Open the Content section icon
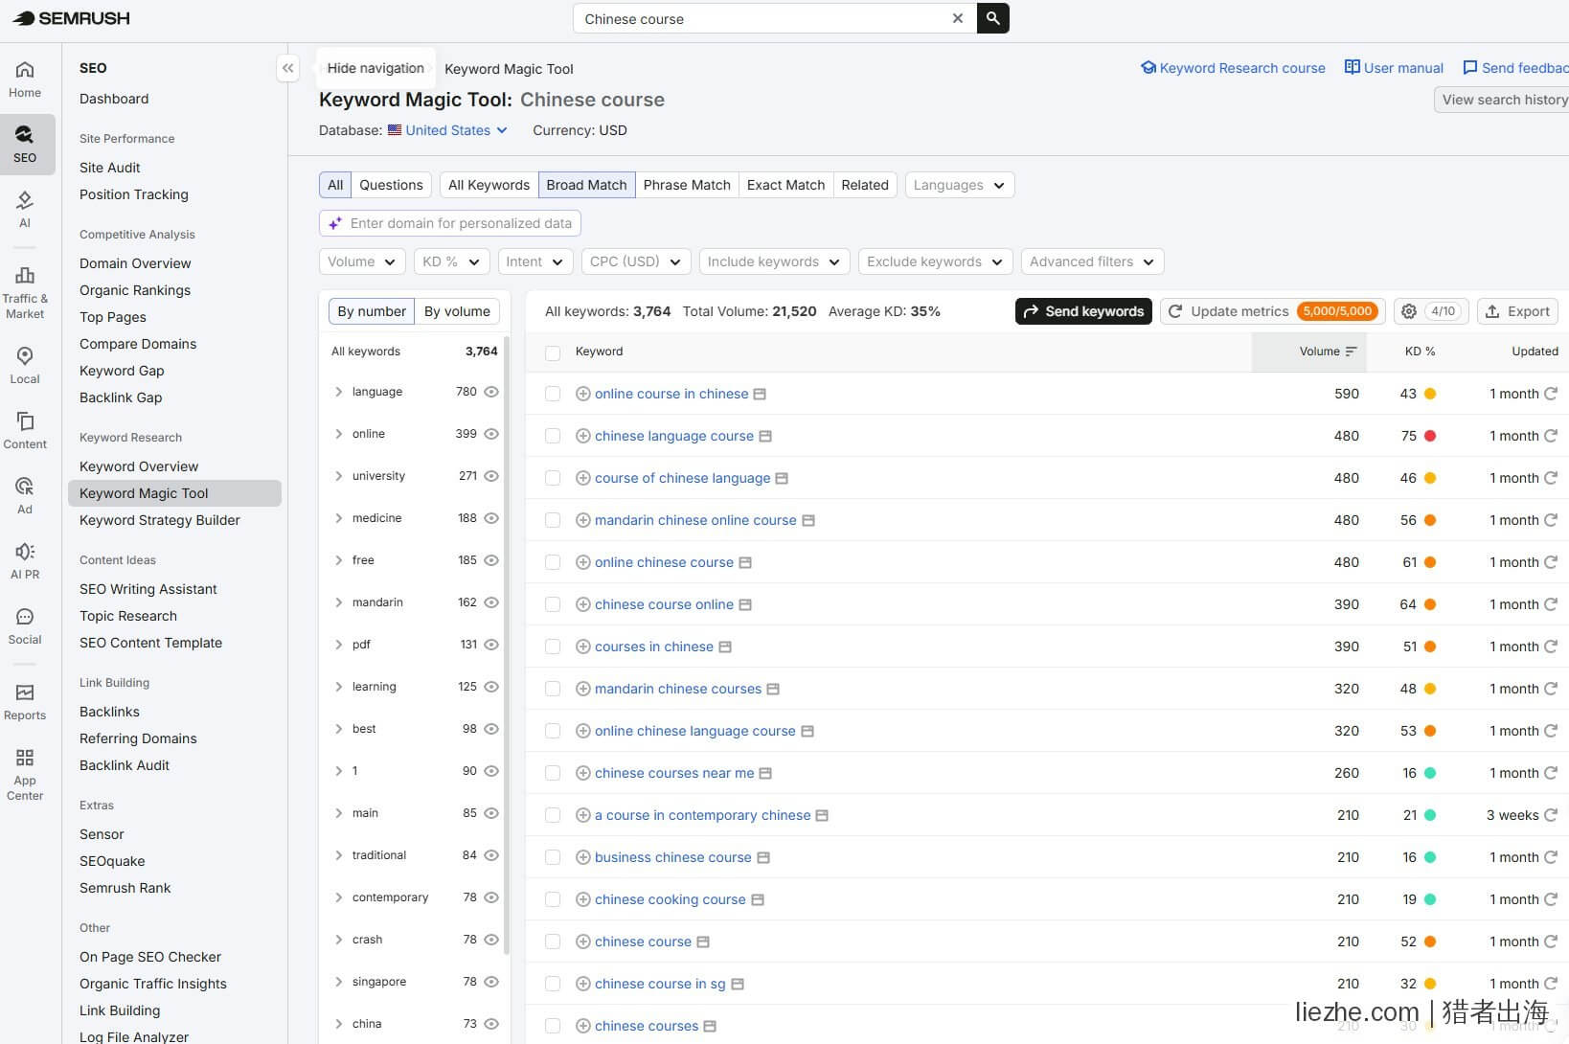The image size is (1569, 1044). pos(25,431)
